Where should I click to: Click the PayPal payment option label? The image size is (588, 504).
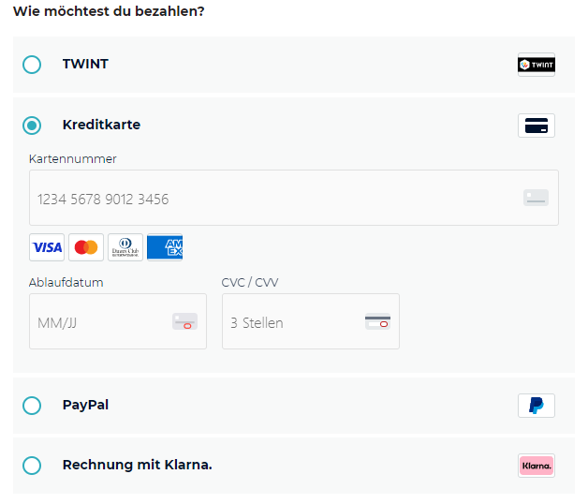point(85,406)
